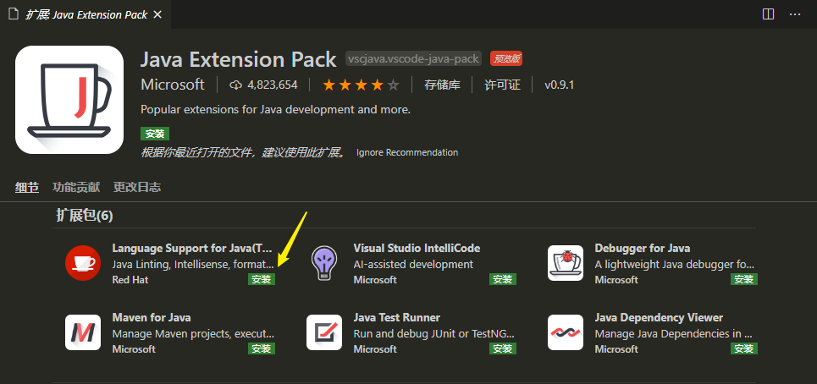Install the Java Extension Pack with 安装

tap(155, 134)
